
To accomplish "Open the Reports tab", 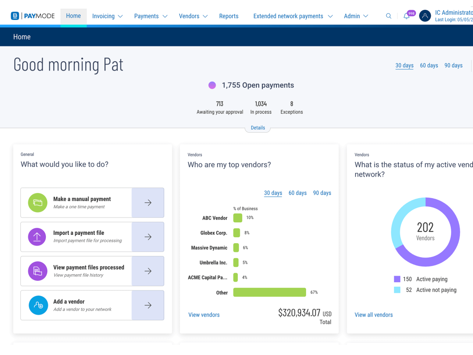I will tap(229, 16).
